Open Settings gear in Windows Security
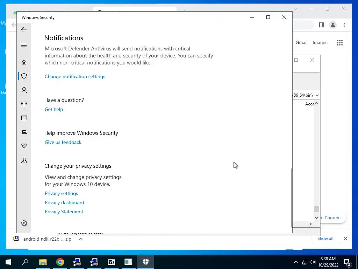This screenshot has width=358, height=269. click(x=24, y=223)
